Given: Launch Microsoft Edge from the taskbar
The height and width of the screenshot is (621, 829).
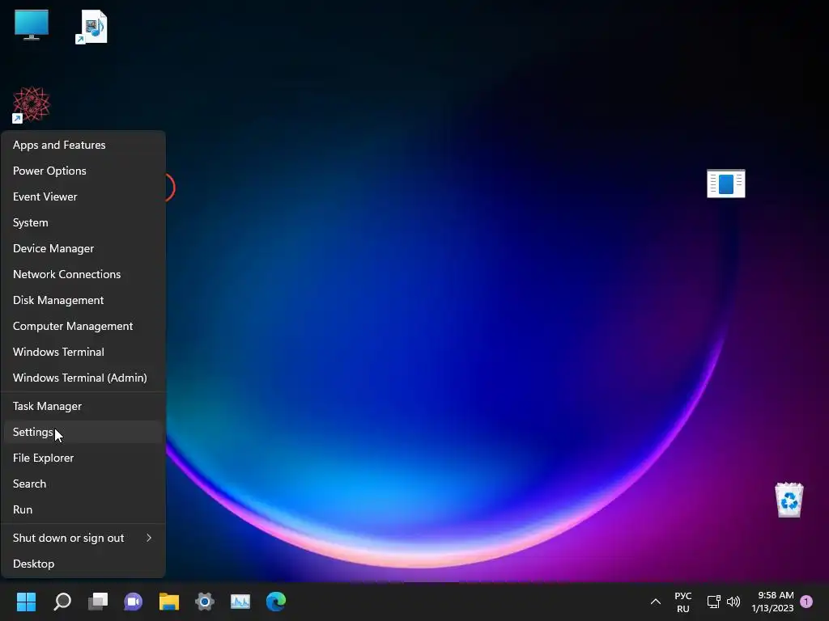Looking at the screenshot, I should (x=276, y=602).
